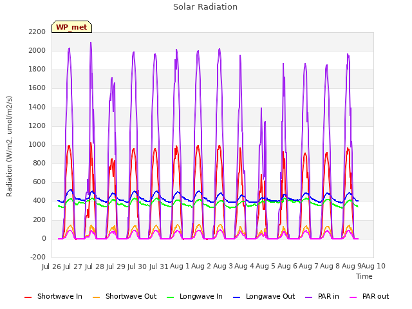This screenshot has width=412, height=309.
Task: Click the 2000 y-axis tick label
Action: click(x=37, y=50)
